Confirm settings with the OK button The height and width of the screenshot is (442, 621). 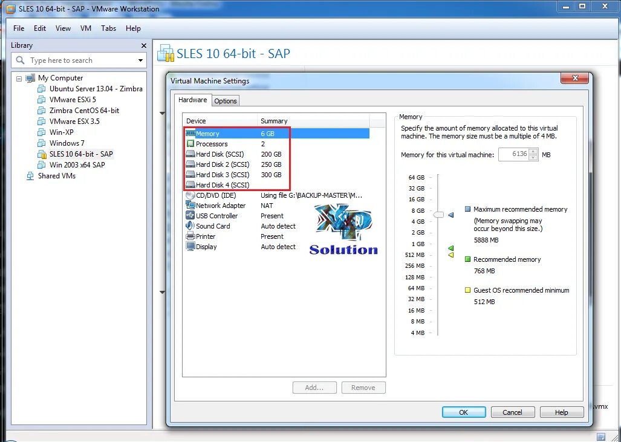click(x=464, y=412)
